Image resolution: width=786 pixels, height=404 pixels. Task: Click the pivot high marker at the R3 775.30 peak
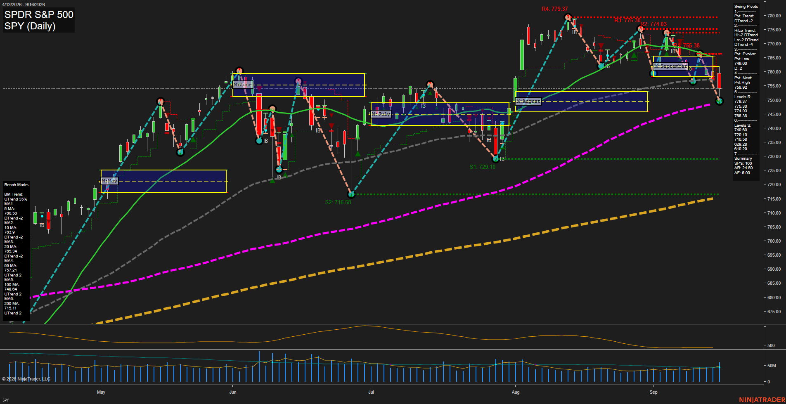pyautogui.click(x=640, y=28)
